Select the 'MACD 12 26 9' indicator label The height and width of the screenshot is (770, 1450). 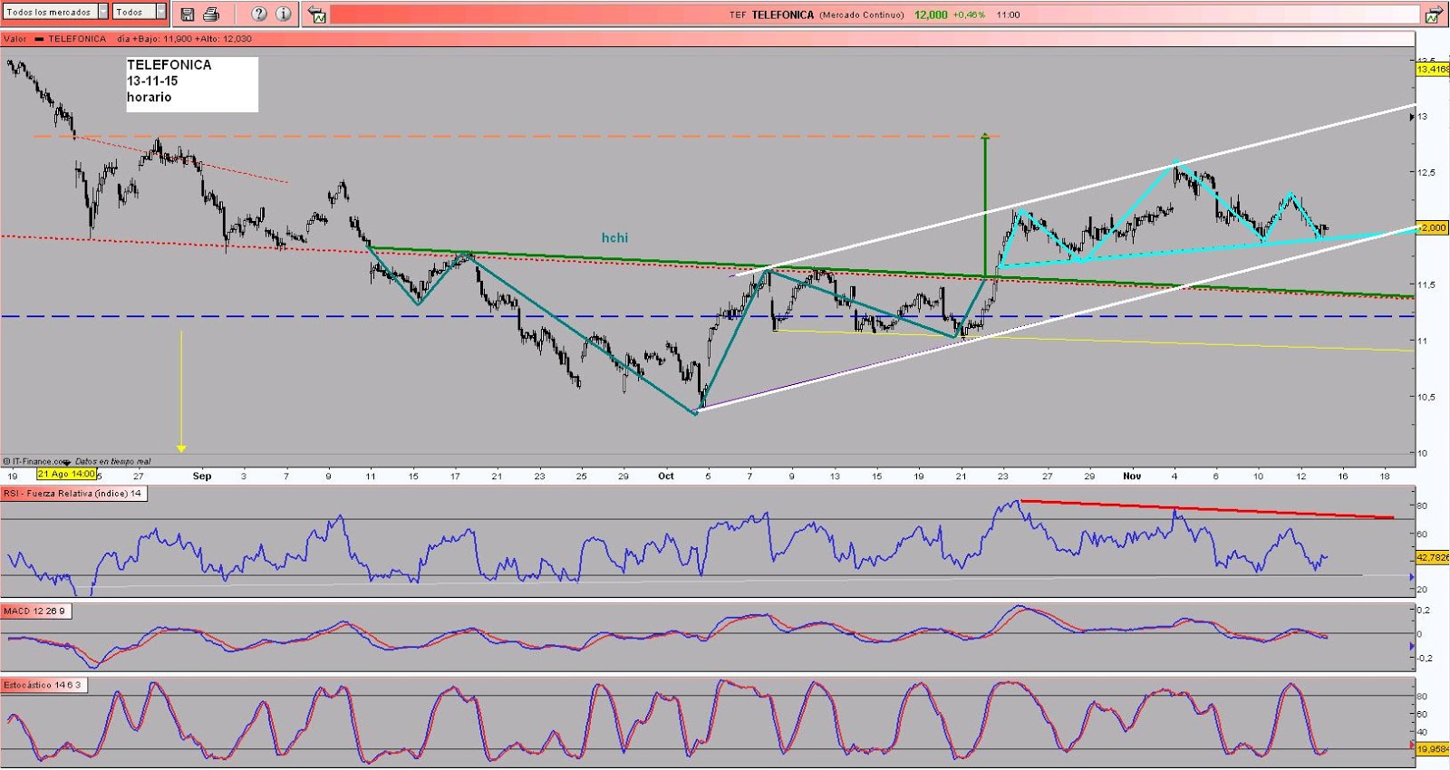pos(35,611)
